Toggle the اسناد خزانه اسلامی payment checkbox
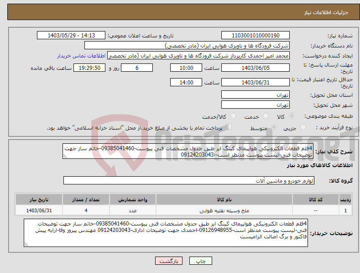The width and height of the screenshot is (360, 273). point(229,127)
